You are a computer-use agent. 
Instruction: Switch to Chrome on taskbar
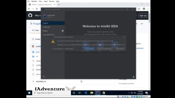[x=104, y=93]
